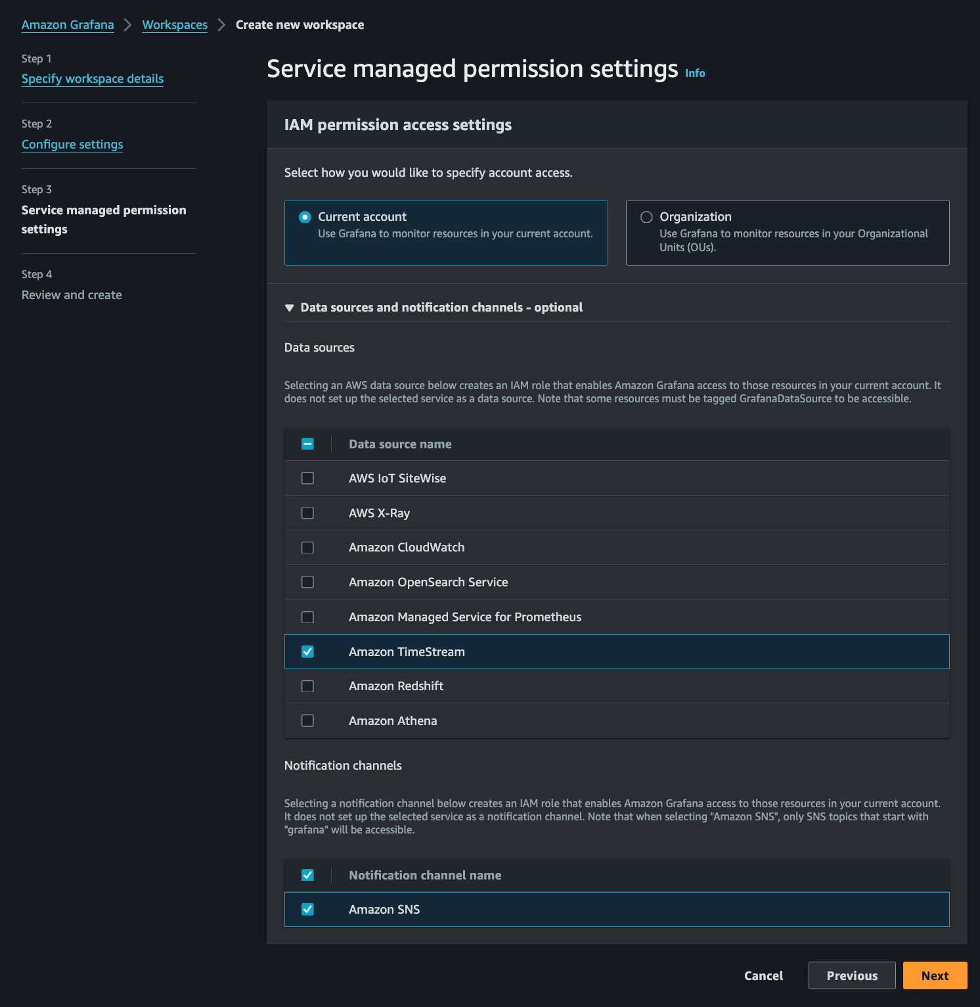Screen dimensions: 980x1007
Task: Enable the Amazon Athena data source
Action: (307, 721)
